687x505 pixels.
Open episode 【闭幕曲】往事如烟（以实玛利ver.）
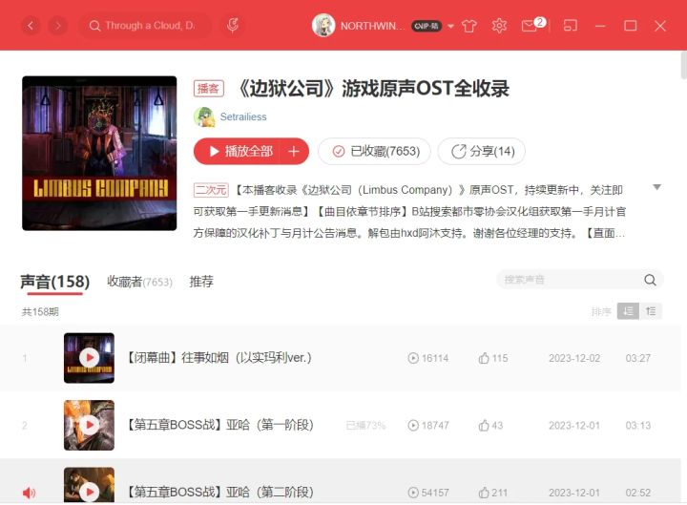(219, 358)
